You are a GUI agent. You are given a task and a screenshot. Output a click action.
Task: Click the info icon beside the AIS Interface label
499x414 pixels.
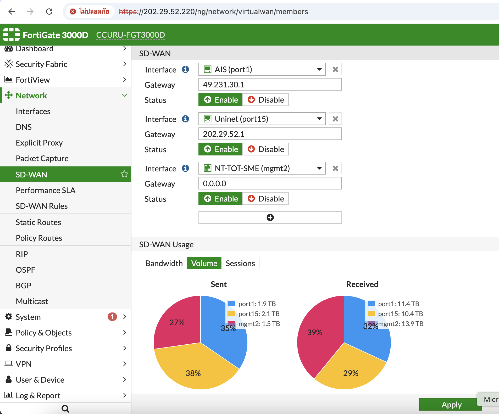coord(185,69)
